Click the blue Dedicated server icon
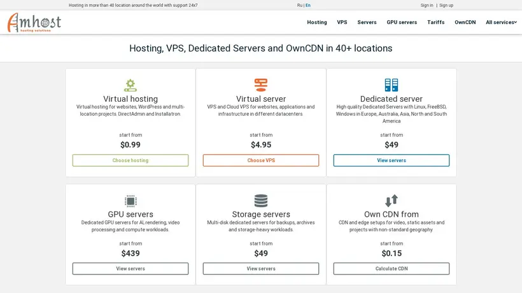The width and height of the screenshot is (522, 293). 391,85
